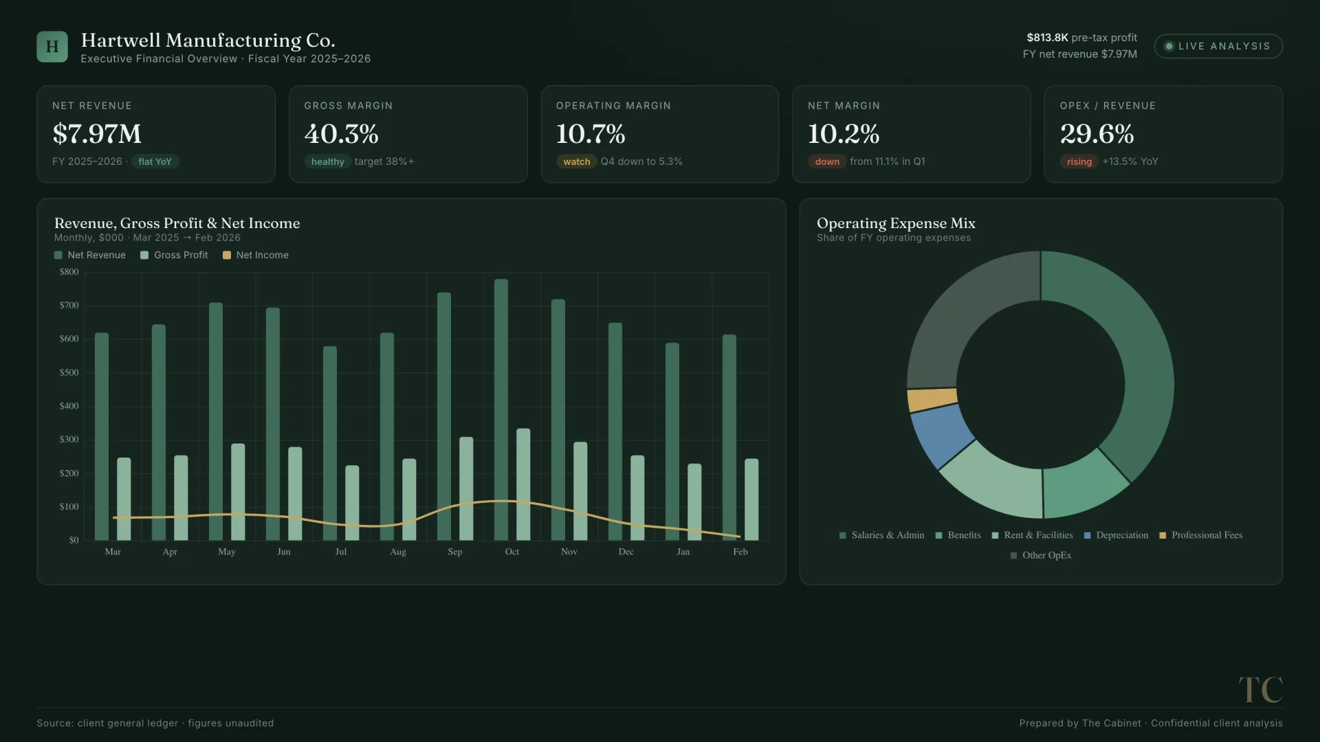Click the 'from 11.1% in Q1' note
The image size is (1320, 742).
pyautogui.click(x=888, y=161)
